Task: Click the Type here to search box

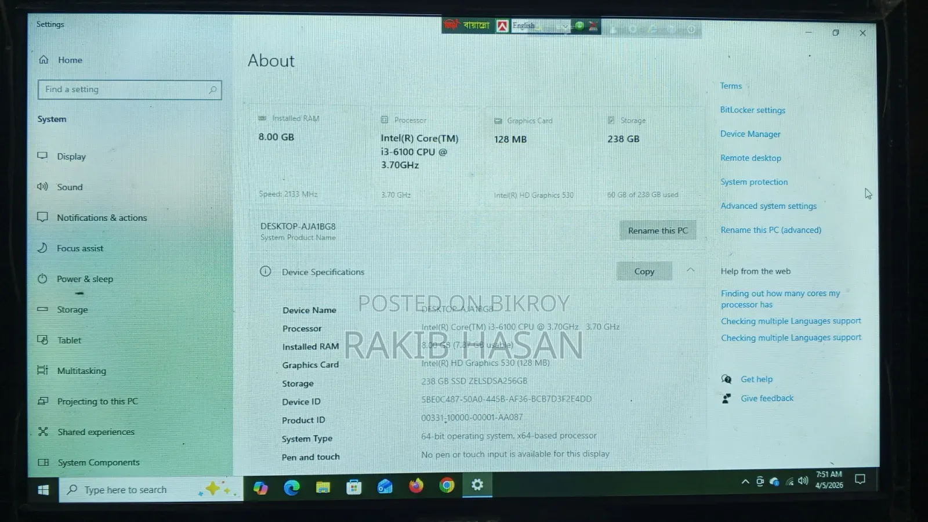Action: pos(151,490)
